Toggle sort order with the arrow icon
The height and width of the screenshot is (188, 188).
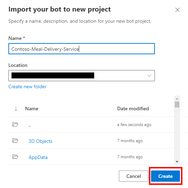16,109
